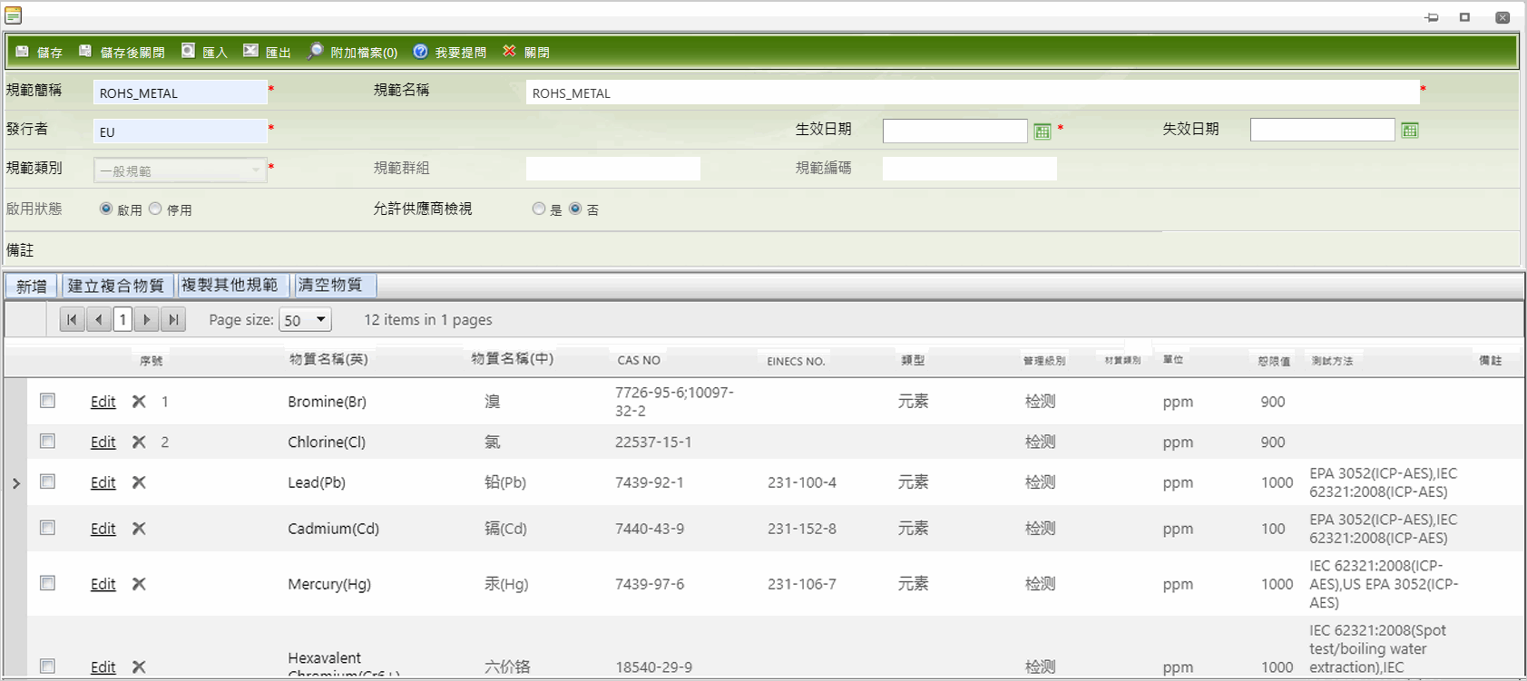Check the Hexavalent Chromium row checkbox
1527x681 pixels.
click(x=48, y=666)
